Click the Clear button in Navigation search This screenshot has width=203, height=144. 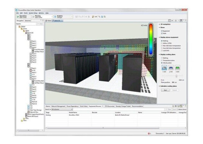coord(40,24)
